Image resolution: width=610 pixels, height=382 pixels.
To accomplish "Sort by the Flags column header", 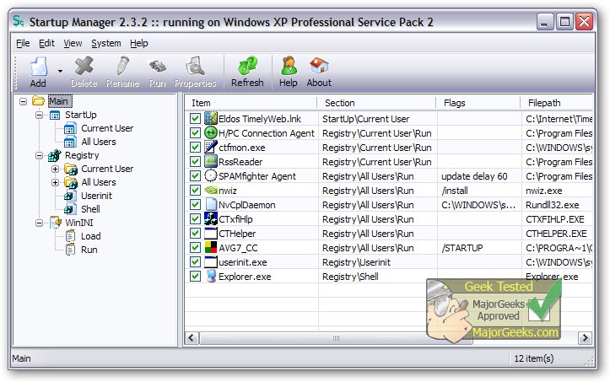I will point(478,103).
